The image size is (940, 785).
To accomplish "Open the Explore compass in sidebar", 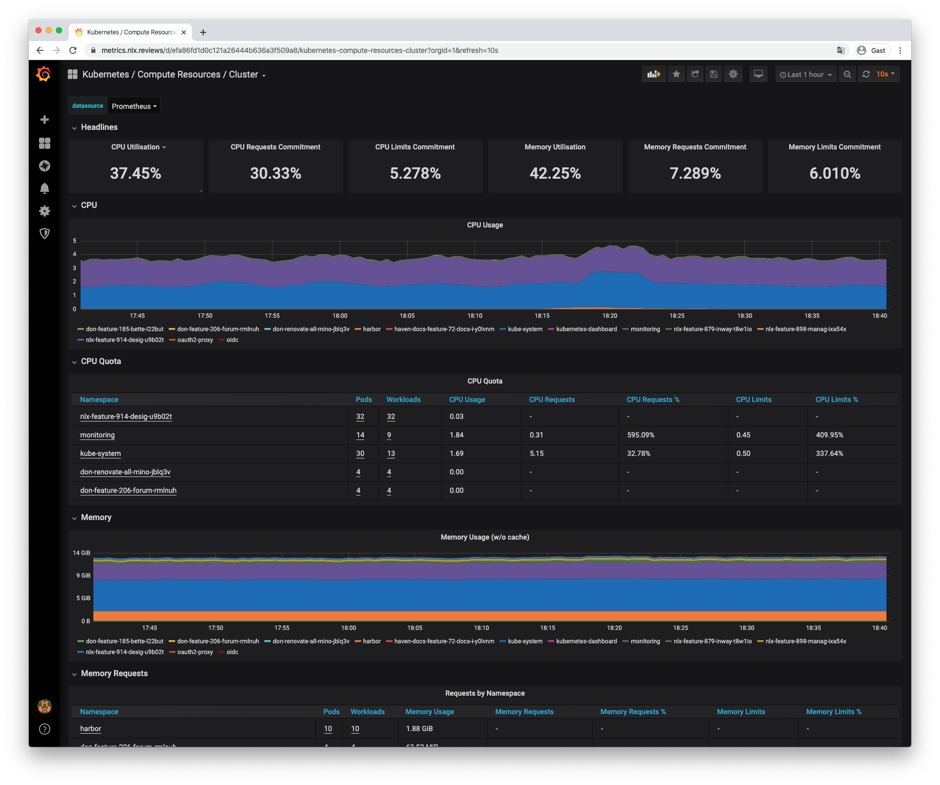I will (x=45, y=166).
